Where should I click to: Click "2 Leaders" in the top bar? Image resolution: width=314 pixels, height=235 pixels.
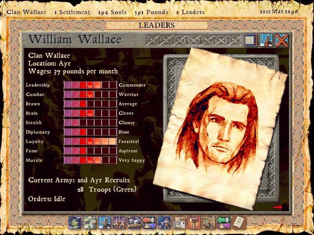point(190,13)
